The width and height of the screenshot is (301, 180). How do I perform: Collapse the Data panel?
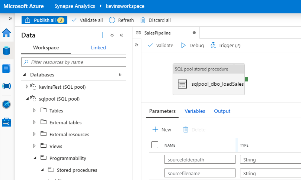pos(121,35)
